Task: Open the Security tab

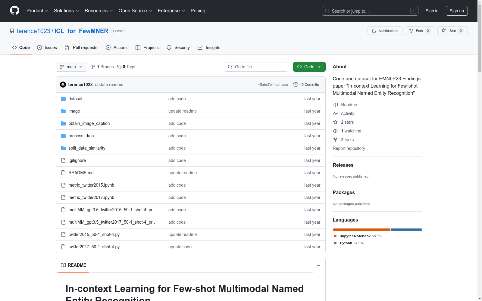Action: [x=178, y=48]
